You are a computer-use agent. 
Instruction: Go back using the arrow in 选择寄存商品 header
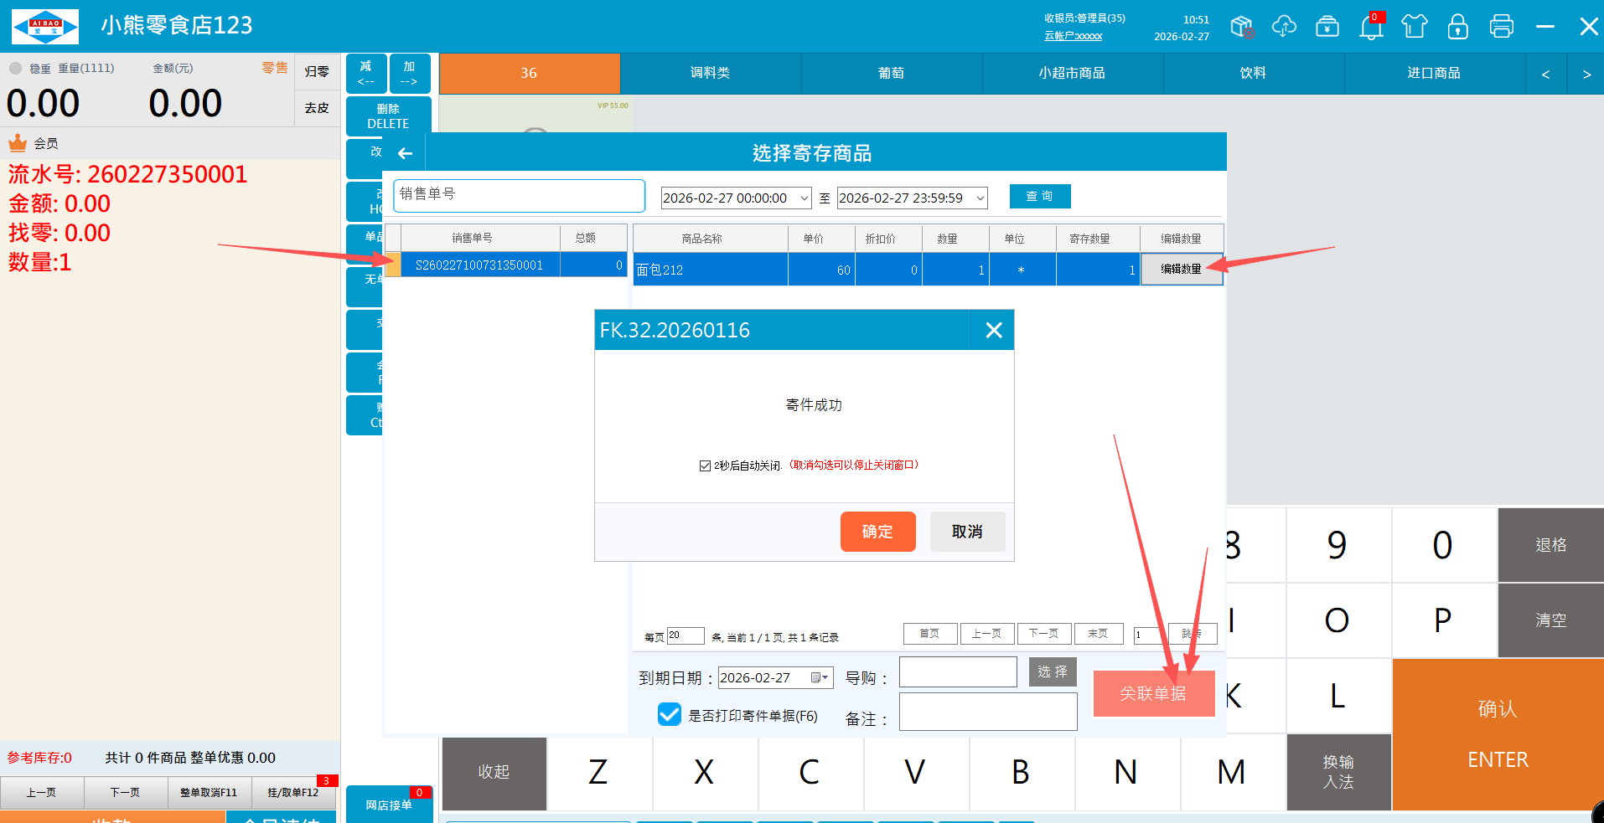(406, 153)
